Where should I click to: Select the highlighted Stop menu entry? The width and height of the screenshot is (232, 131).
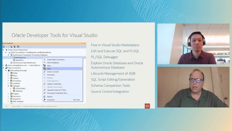[63, 69]
